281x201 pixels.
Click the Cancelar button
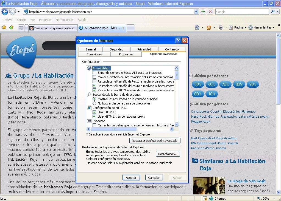pos(154,178)
